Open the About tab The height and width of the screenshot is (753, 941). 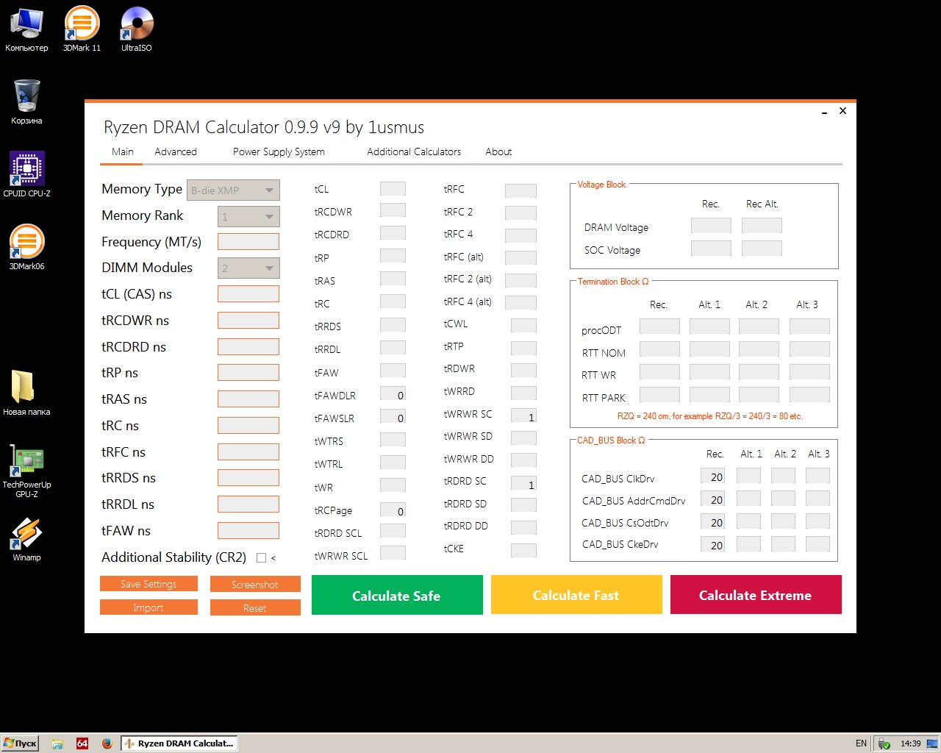point(498,152)
